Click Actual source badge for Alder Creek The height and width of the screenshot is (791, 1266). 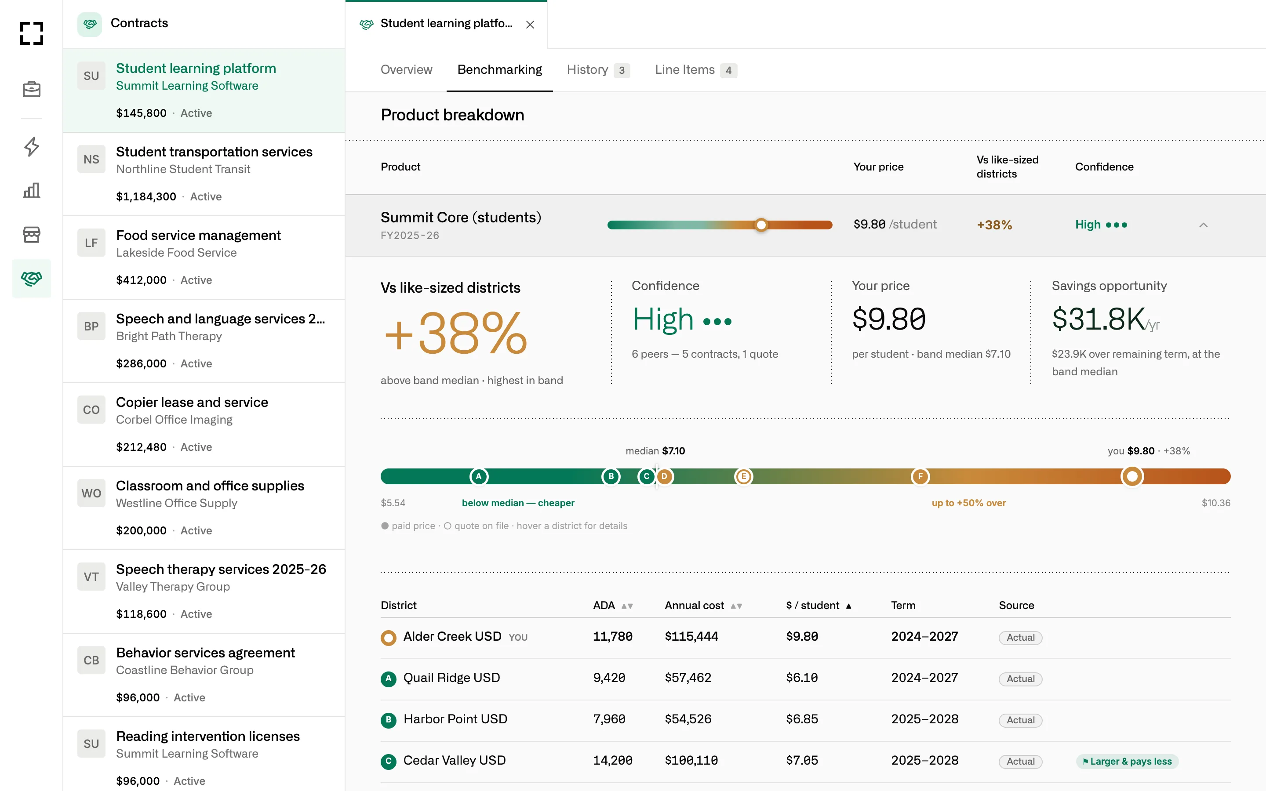point(1020,638)
